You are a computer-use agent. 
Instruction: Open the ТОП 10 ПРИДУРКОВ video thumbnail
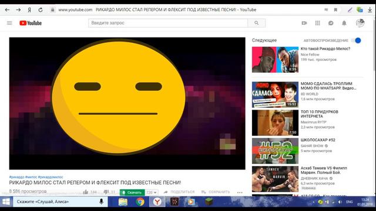(x=275, y=122)
